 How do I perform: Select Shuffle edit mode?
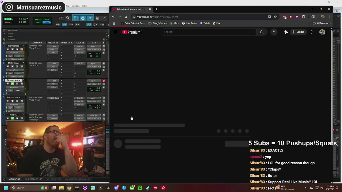pyautogui.click(x=38, y=19)
